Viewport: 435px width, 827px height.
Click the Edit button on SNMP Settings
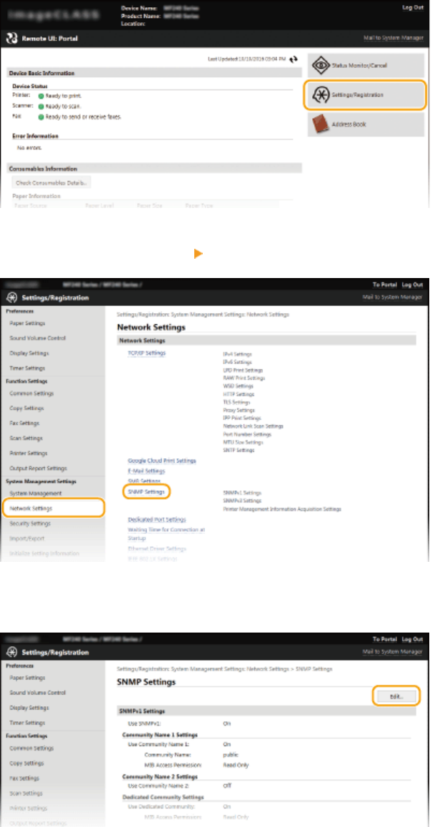click(396, 697)
